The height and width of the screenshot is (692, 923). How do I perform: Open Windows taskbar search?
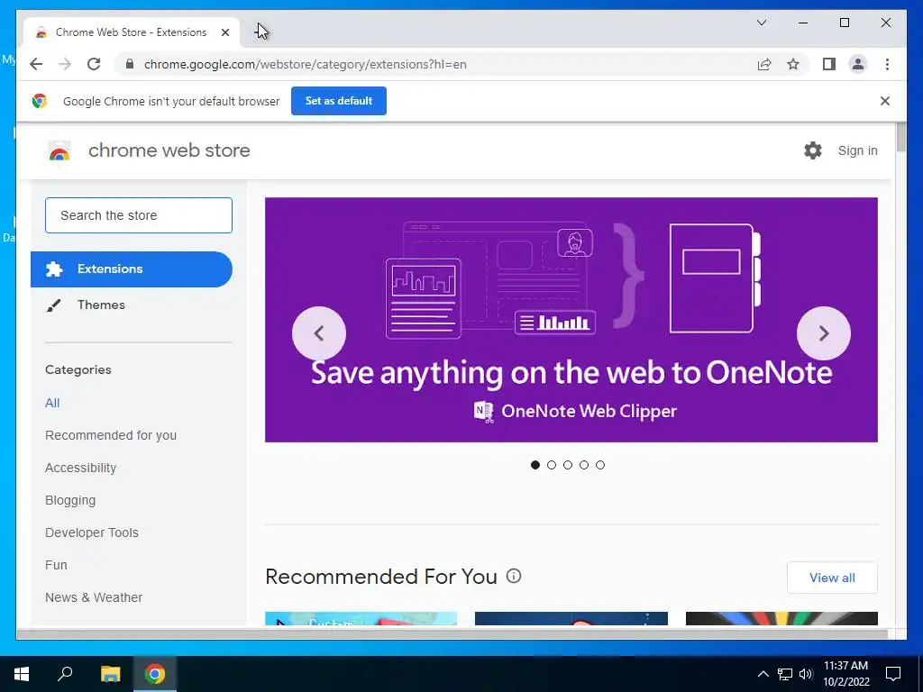click(x=65, y=674)
